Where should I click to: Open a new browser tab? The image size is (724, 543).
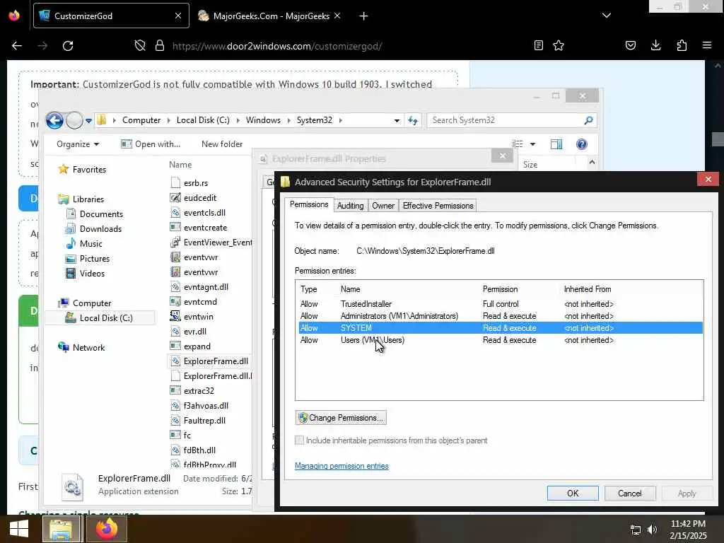click(x=364, y=16)
